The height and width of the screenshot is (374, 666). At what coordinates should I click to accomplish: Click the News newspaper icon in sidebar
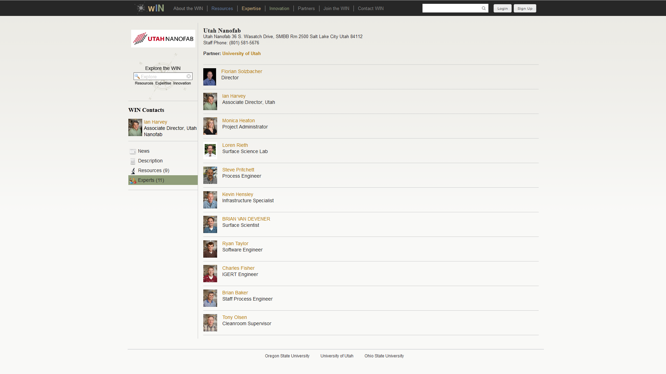(133, 151)
